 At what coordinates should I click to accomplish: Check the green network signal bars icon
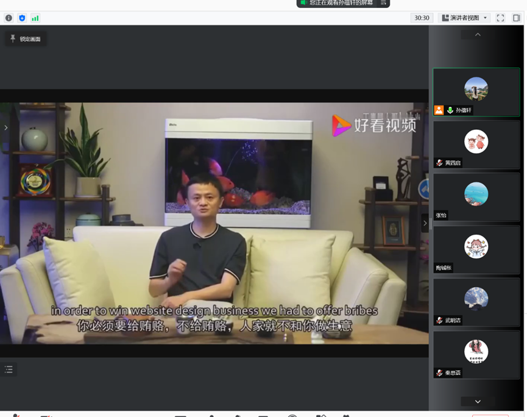coord(35,18)
